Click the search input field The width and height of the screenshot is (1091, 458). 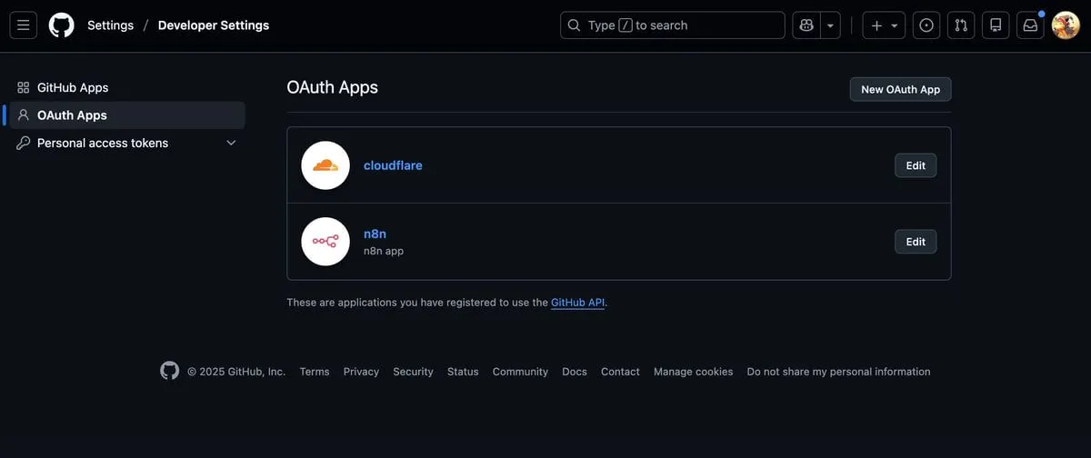pyautogui.click(x=673, y=25)
